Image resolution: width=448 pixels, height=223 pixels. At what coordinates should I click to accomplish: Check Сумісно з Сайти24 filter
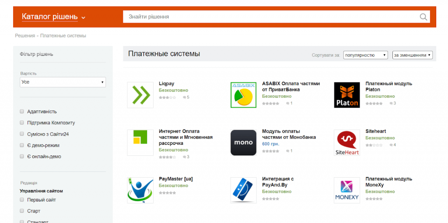(22, 134)
